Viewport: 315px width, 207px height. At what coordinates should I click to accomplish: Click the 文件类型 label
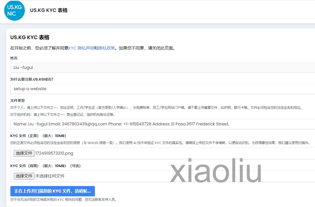coord(18,101)
